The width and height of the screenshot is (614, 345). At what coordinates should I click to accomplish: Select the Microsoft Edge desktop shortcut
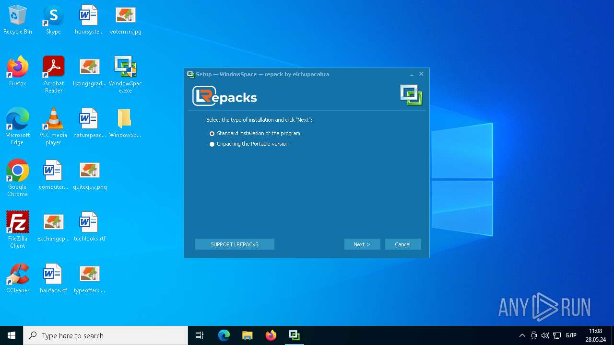click(18, 126)
